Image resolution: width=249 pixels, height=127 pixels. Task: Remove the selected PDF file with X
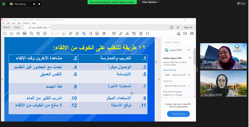(189, 75)
